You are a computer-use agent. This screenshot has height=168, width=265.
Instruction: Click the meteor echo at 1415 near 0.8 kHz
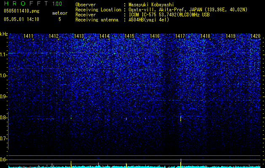(x=126, y=119)
